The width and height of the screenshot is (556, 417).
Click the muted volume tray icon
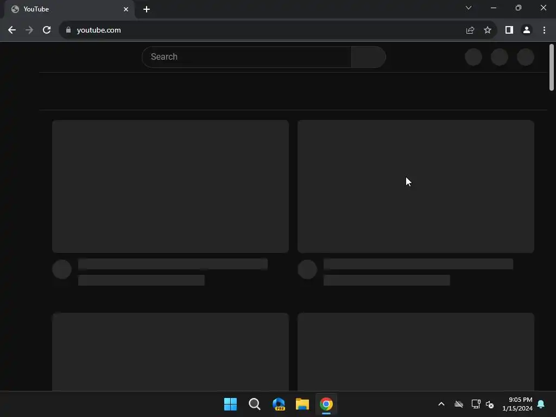(490, 404)
